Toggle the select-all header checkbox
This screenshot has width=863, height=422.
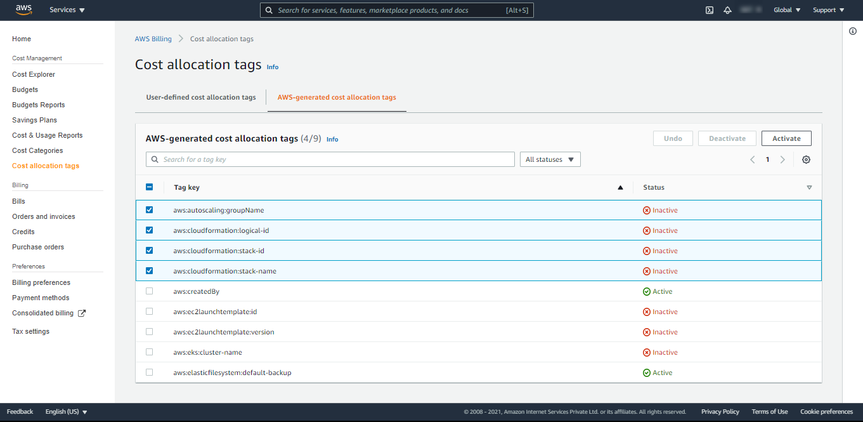pos(150,187)
